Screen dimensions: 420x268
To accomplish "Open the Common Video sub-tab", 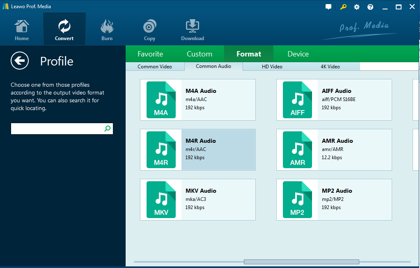I will point(155,67).
